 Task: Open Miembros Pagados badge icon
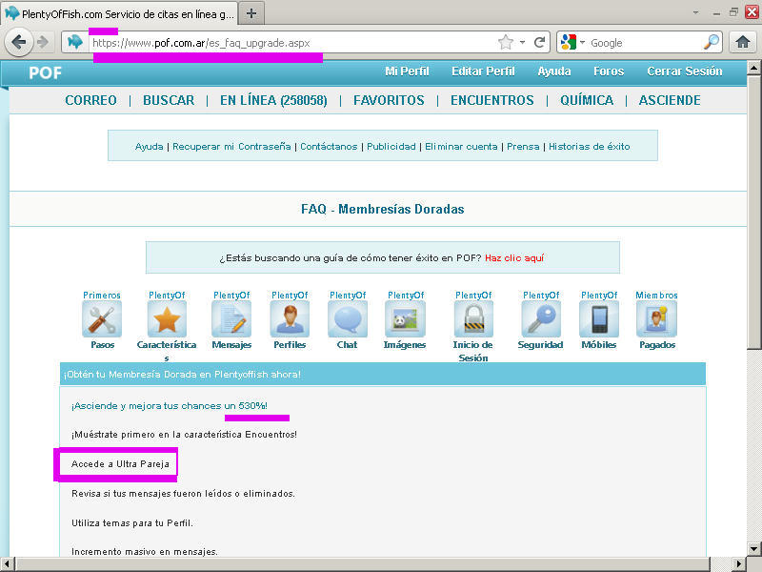click(656, 319)
